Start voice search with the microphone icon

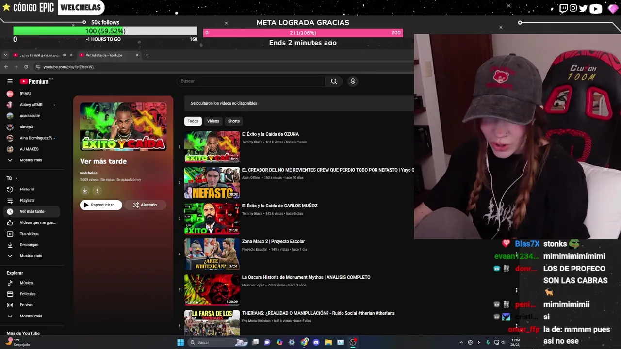[353, 81]
